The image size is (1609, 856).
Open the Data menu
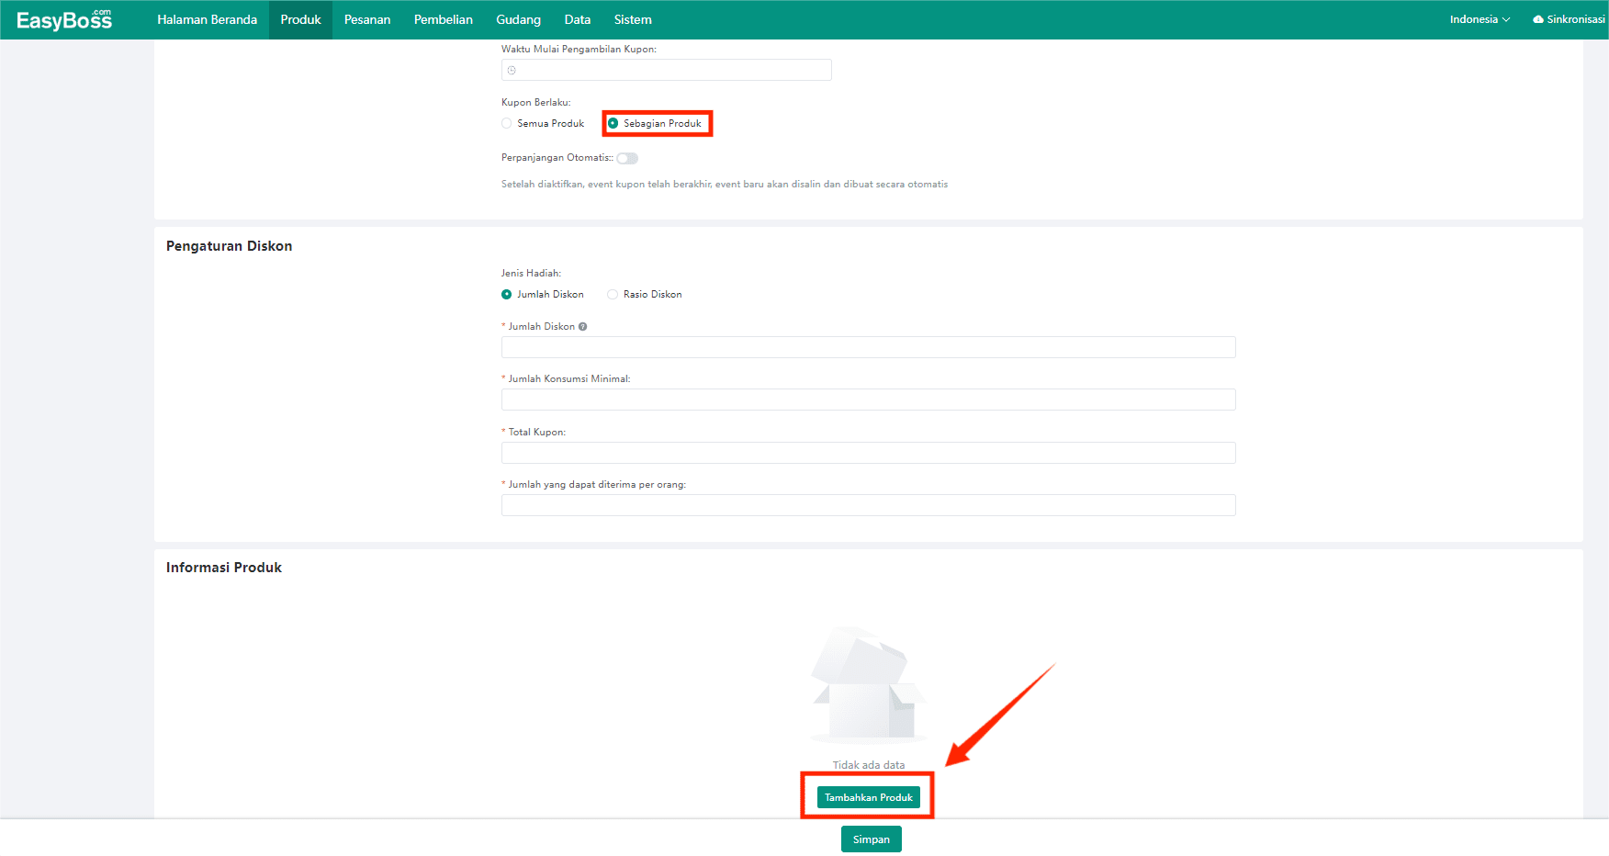578,19
